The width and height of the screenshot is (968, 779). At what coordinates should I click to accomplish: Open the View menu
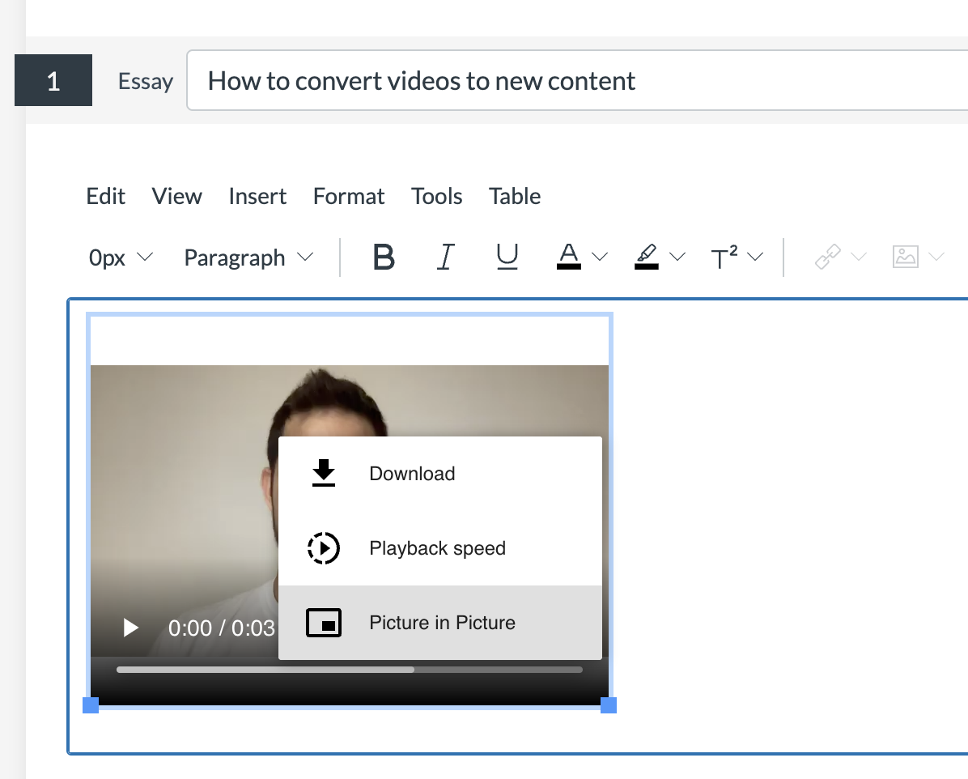(176, 197)
